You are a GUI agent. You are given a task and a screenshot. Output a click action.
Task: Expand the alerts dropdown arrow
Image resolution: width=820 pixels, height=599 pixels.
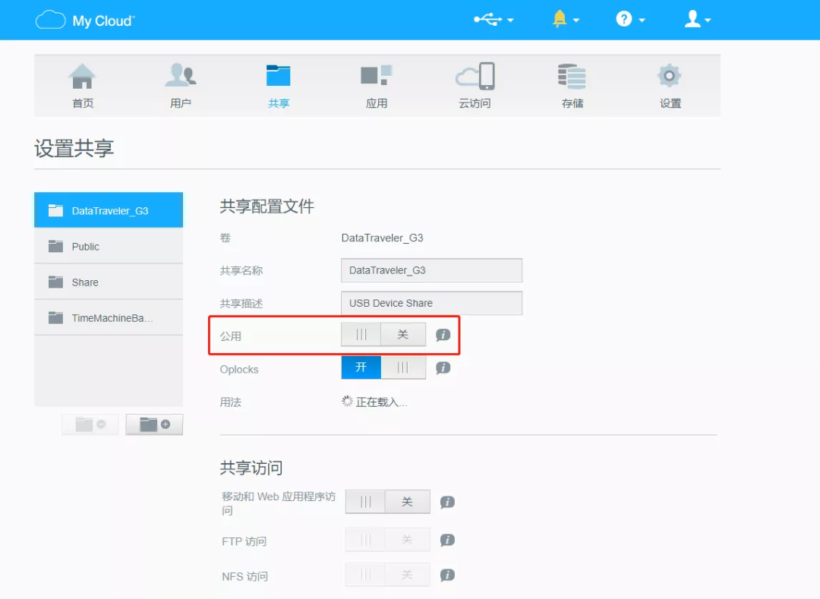576,20
